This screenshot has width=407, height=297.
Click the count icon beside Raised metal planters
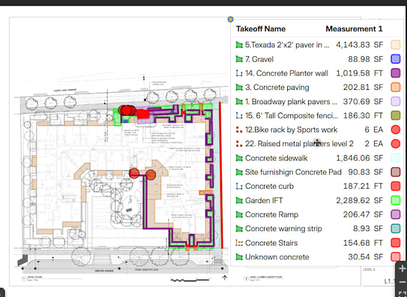point(239,144)
